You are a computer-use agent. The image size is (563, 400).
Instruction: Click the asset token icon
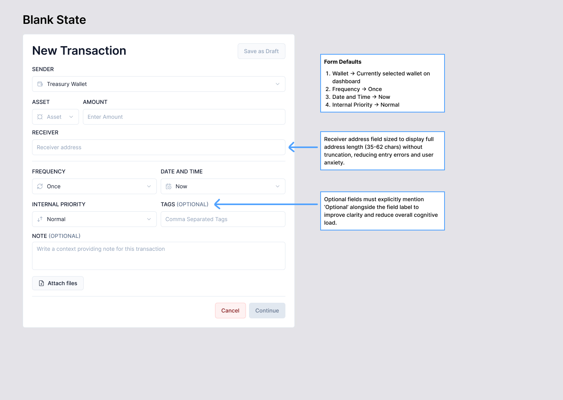coord(40,117)
